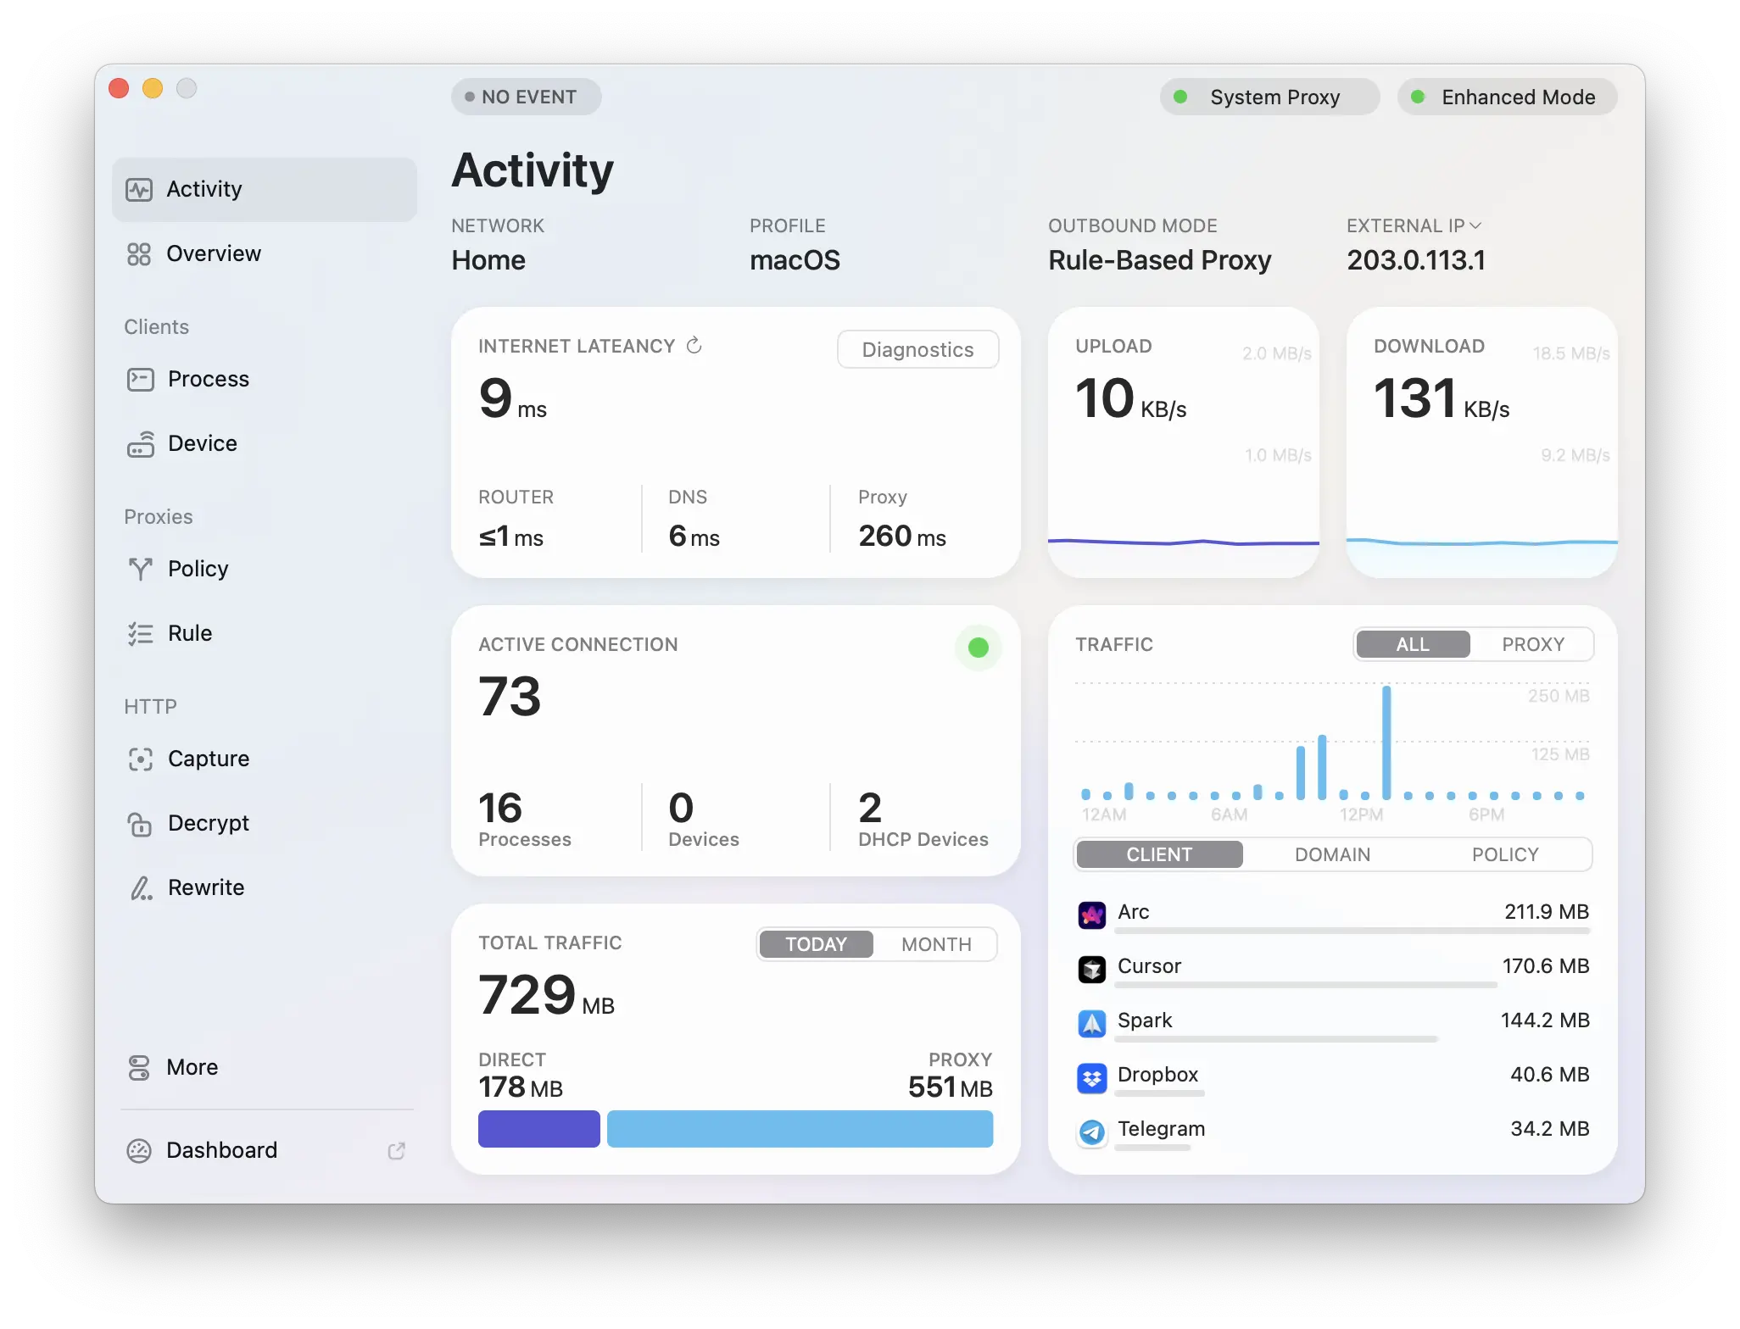Click the refresh icon beside Internet Latency

[x=694, y=345]
